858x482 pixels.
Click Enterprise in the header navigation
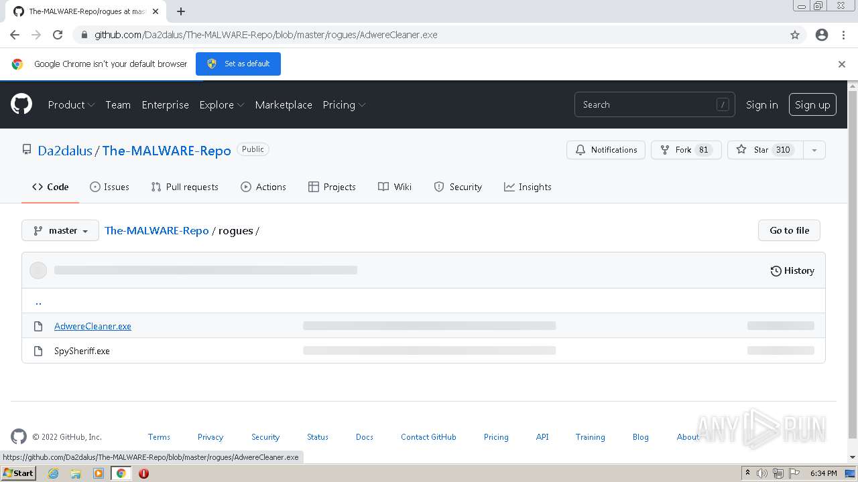pyautogui.click(x=166, y=104)
